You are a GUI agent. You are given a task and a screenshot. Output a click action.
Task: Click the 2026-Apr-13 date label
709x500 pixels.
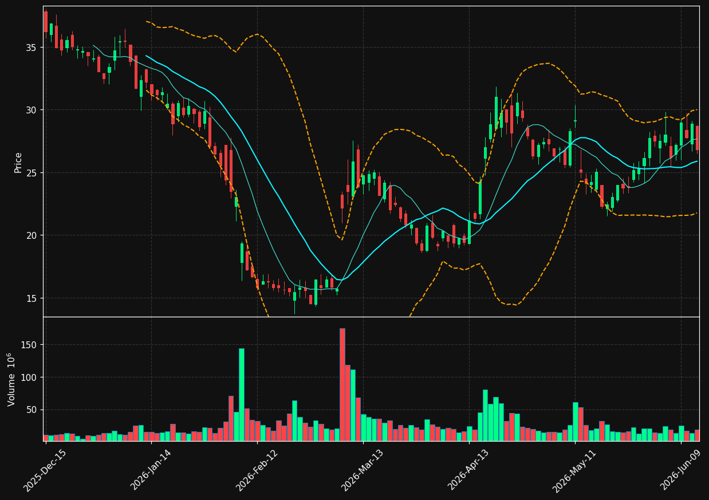tap(468, 470)
